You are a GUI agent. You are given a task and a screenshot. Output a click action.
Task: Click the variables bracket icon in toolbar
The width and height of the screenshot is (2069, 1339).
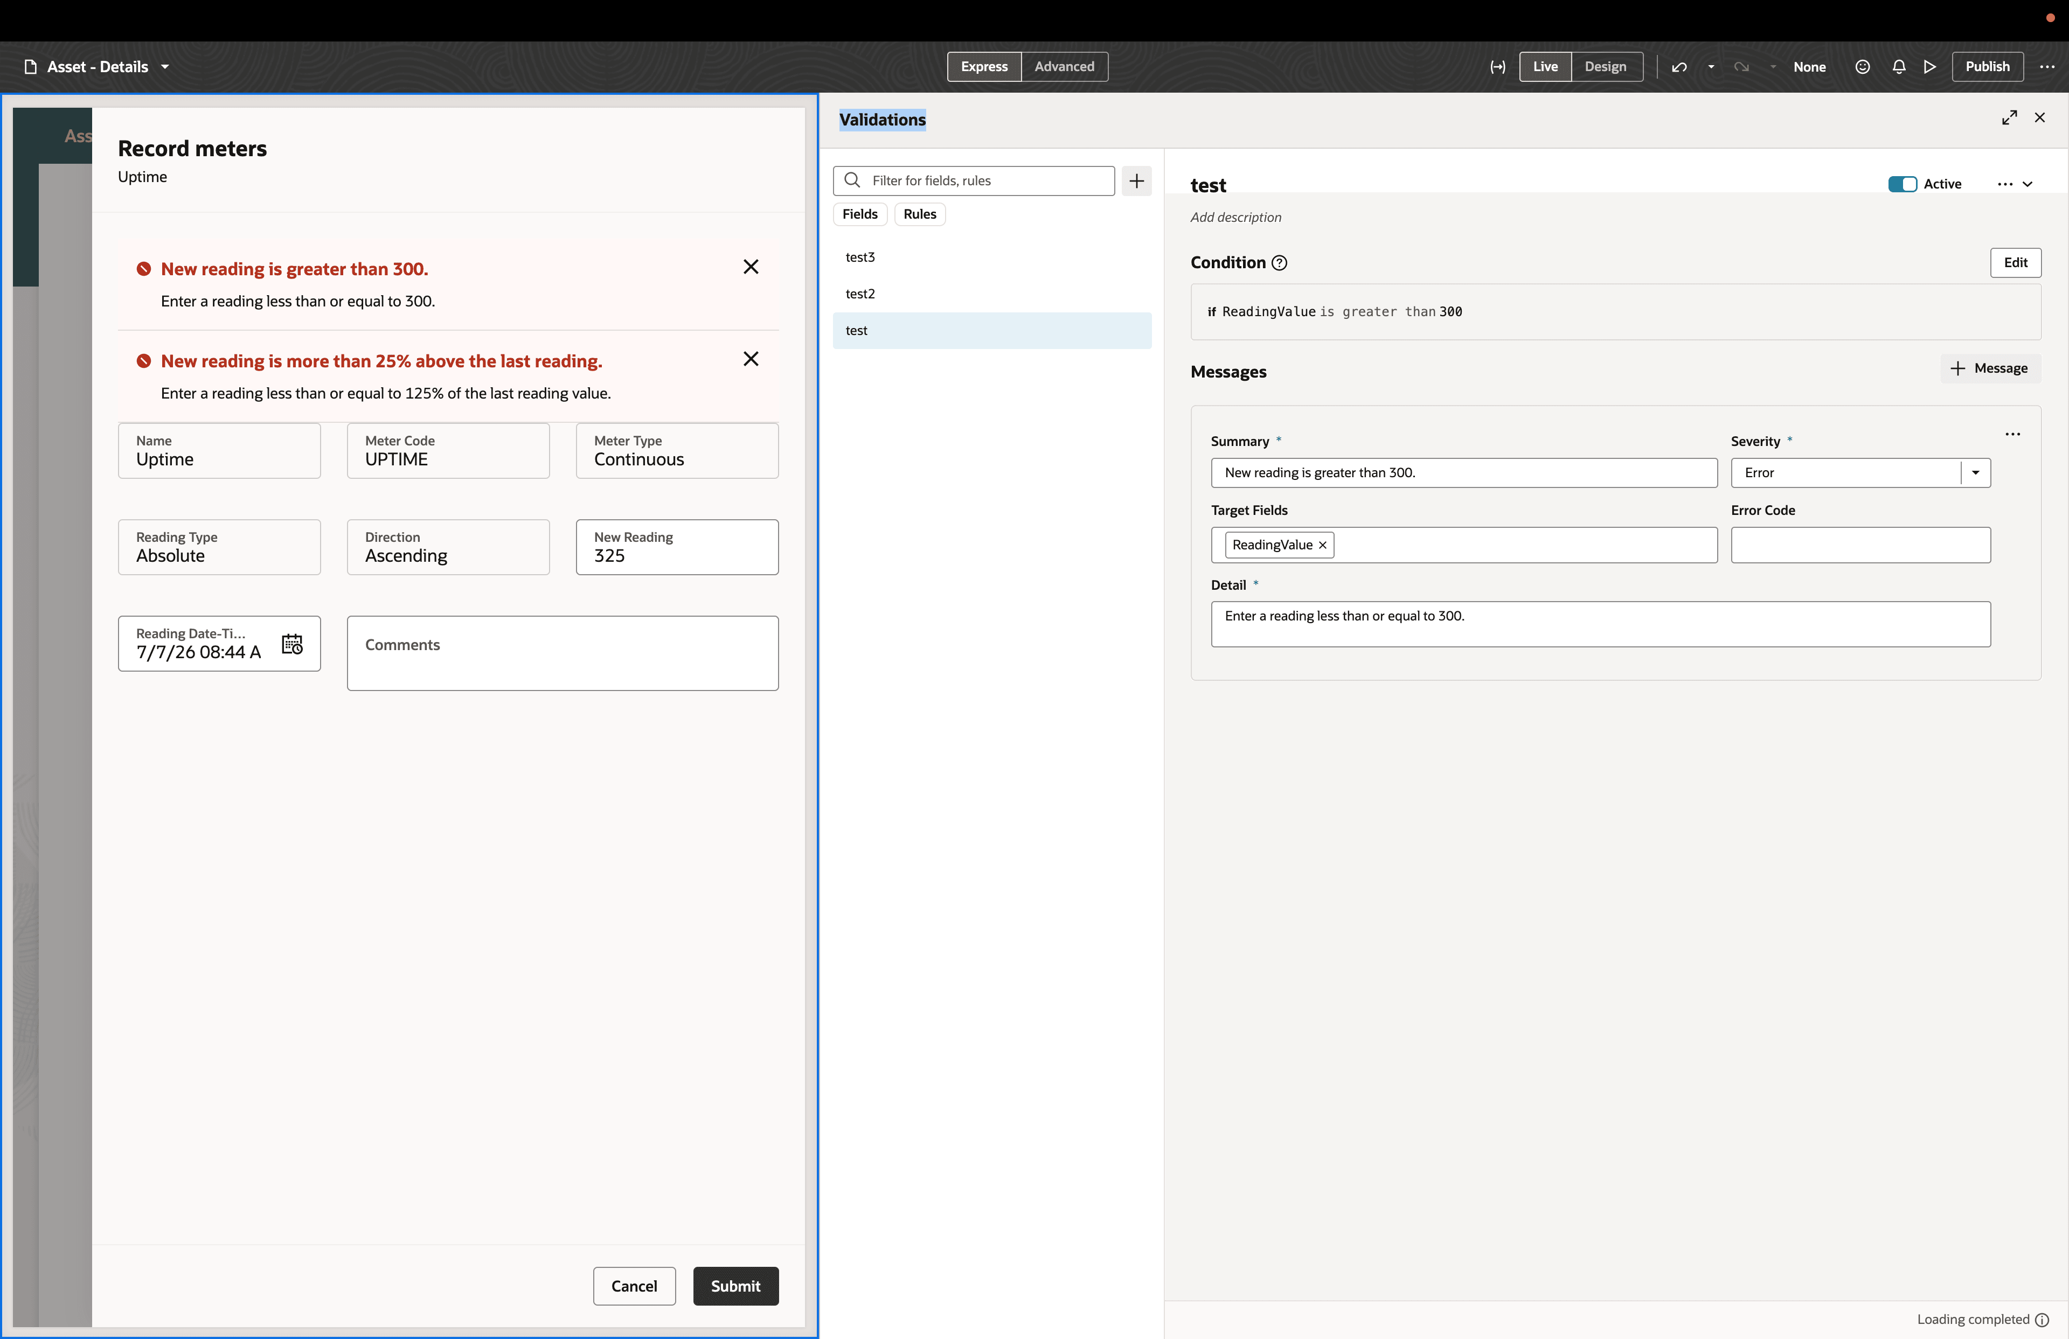(1497, 67)
